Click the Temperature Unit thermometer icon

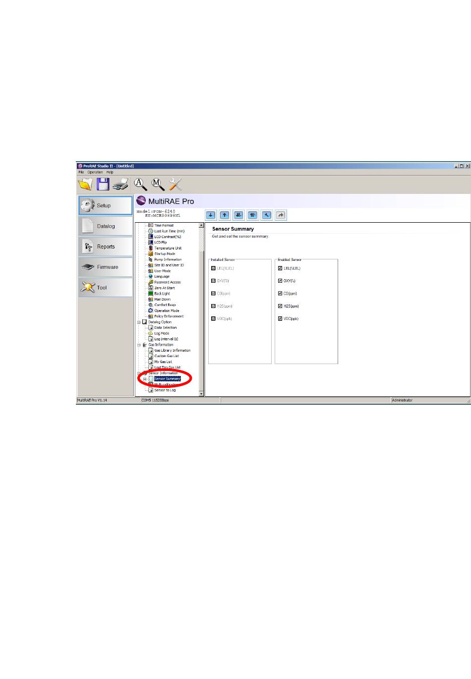coord(151,248)
